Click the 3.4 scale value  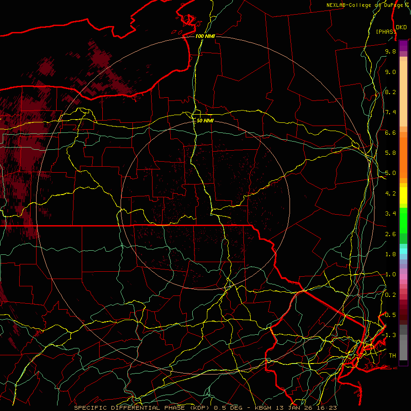tap(390, 214)
